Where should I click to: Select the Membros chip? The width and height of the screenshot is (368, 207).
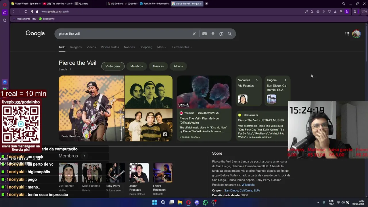coord(137,66)
